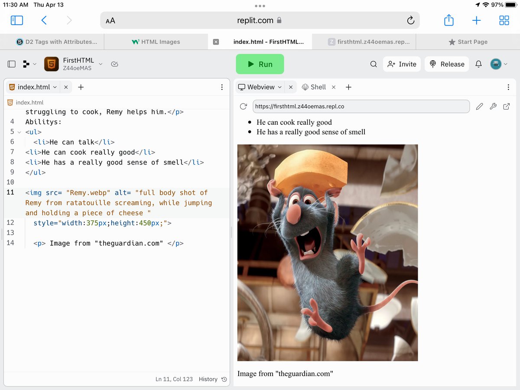
Task: Open a new Safari tab
Action: coord(476,20)
